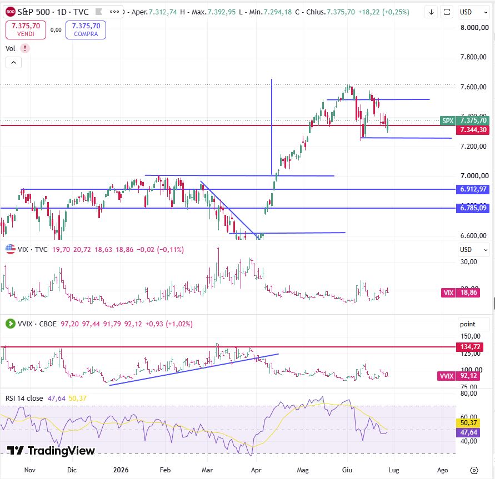Click the green VVIX symbol icon
The height and width of the screenshot is (479, 495).
point(11,324)
